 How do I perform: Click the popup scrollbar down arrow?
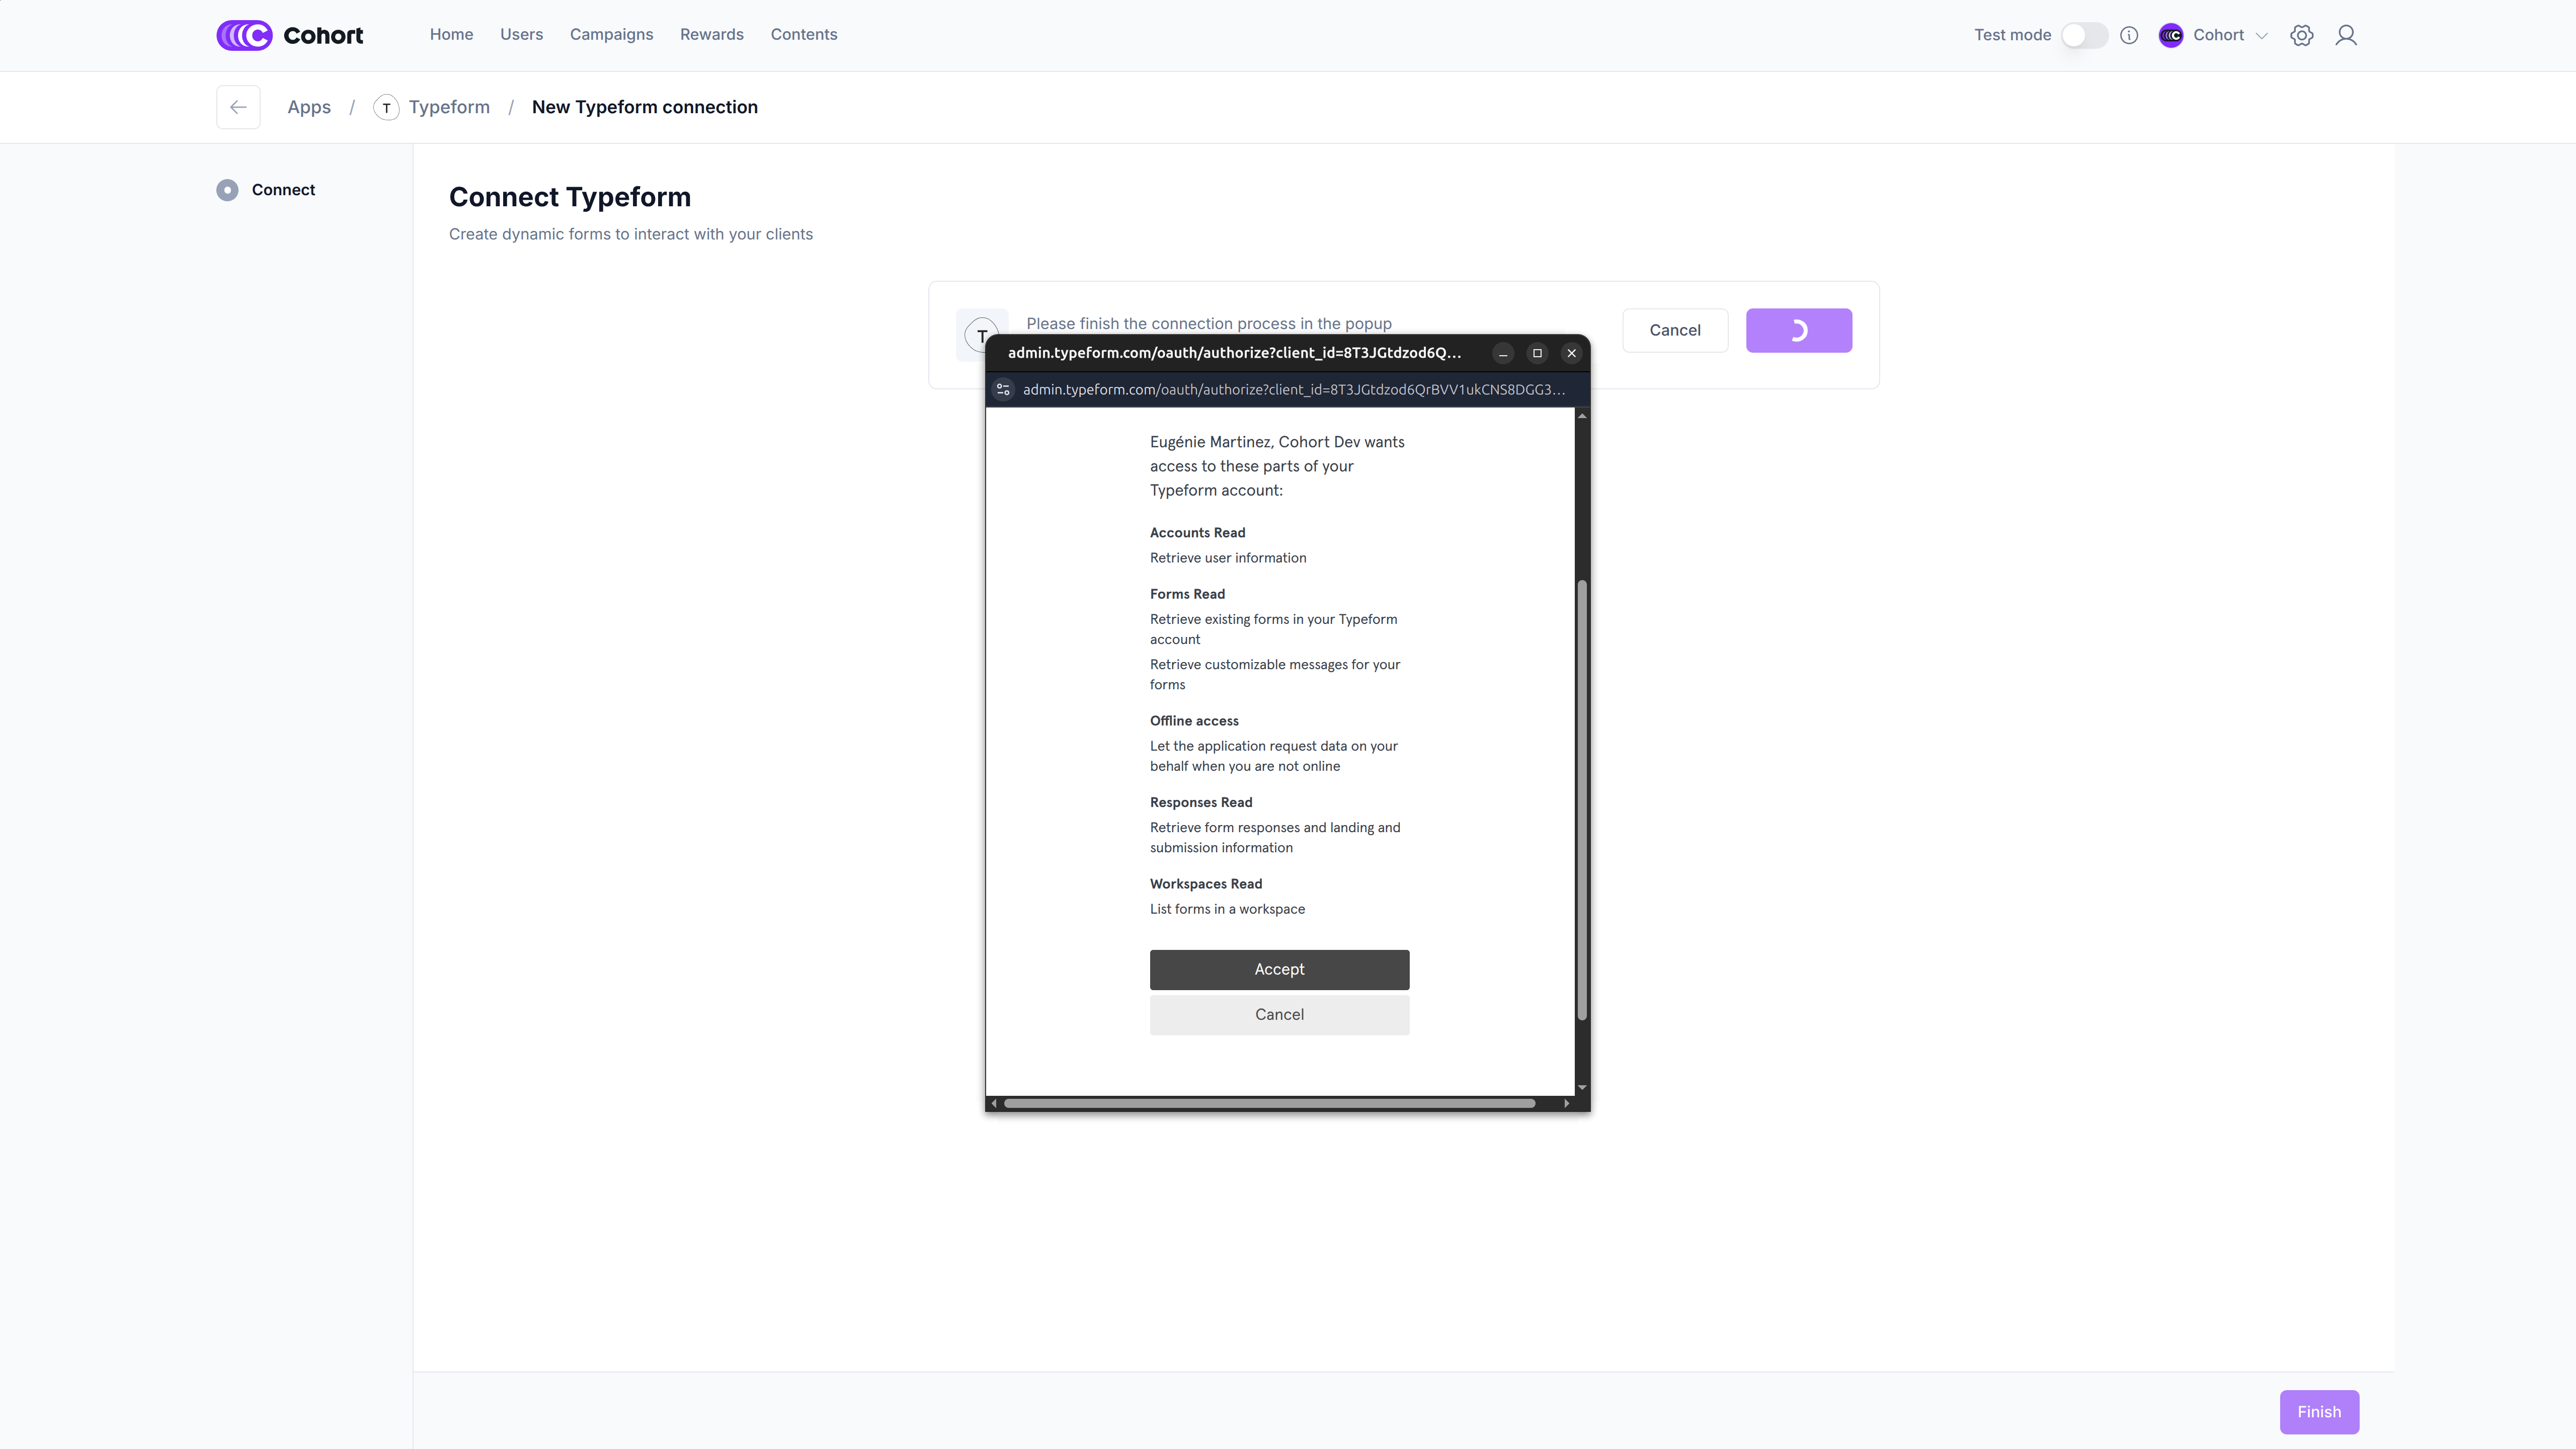pyautogui.click(x=1582, y=1087)
